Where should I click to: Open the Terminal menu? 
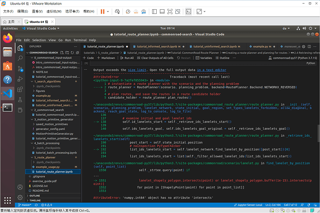[x=80, y=40]
